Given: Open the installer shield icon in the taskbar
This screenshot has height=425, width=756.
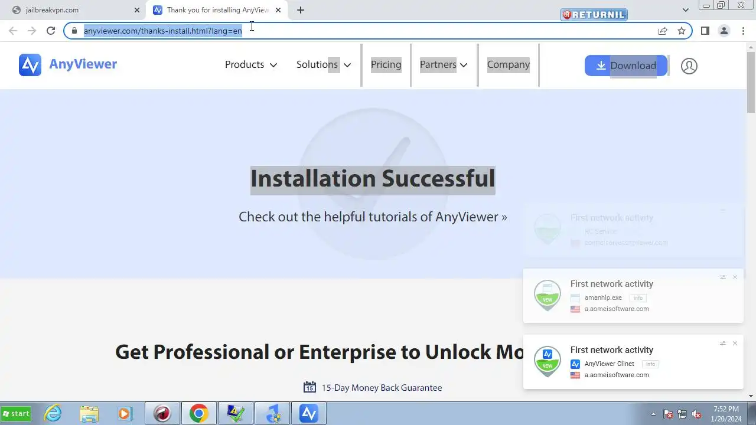Looking at the screenshot, I should pyautogui.click(x=272, y=414).
